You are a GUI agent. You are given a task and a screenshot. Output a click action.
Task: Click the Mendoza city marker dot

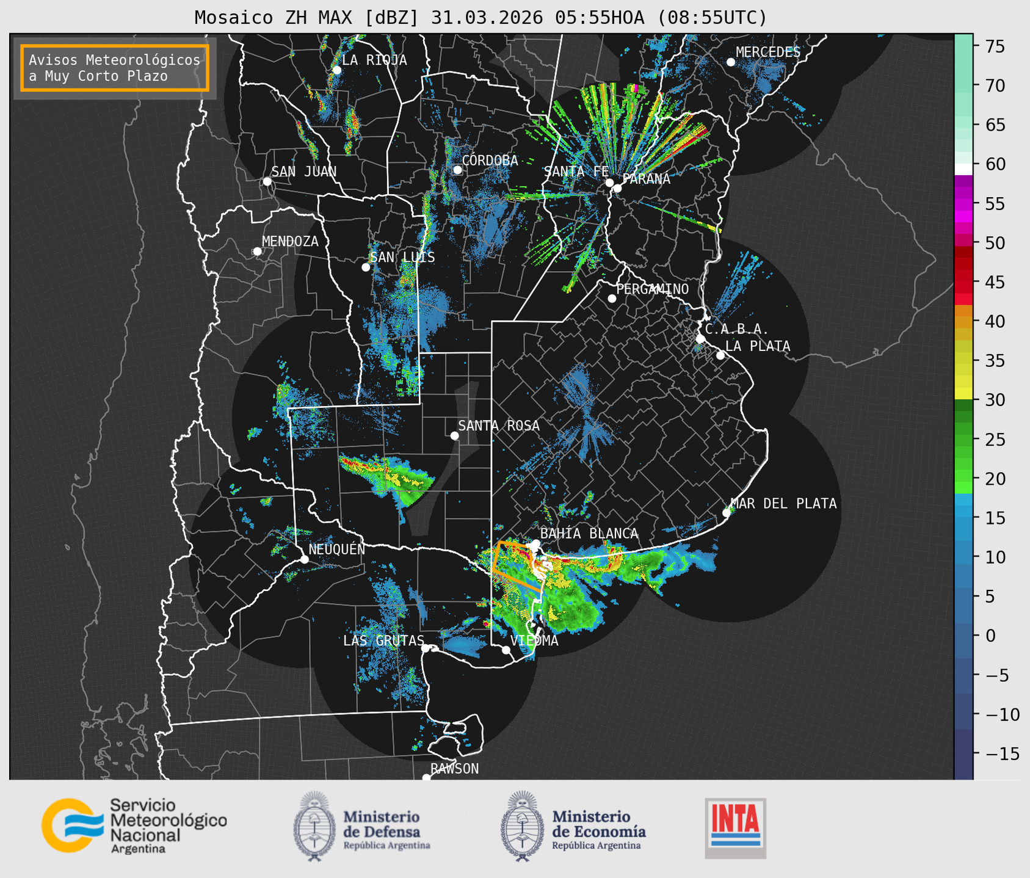[257, 252]
